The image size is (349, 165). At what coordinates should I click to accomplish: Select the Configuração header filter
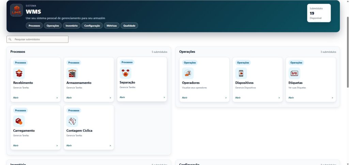(x=92, y=26)
